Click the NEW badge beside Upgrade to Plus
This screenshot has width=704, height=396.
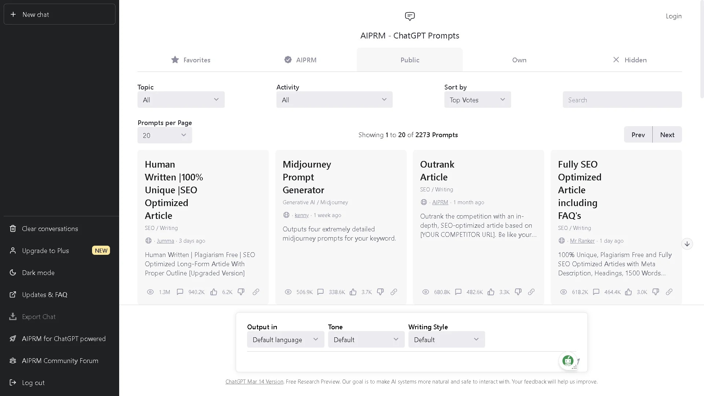[x=101, y=250]
